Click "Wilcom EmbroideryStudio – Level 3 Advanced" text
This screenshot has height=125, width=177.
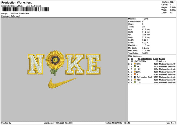pyautogui.click(x=21, y=6)
